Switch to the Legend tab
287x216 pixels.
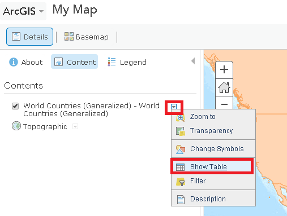tap(127, 62)
